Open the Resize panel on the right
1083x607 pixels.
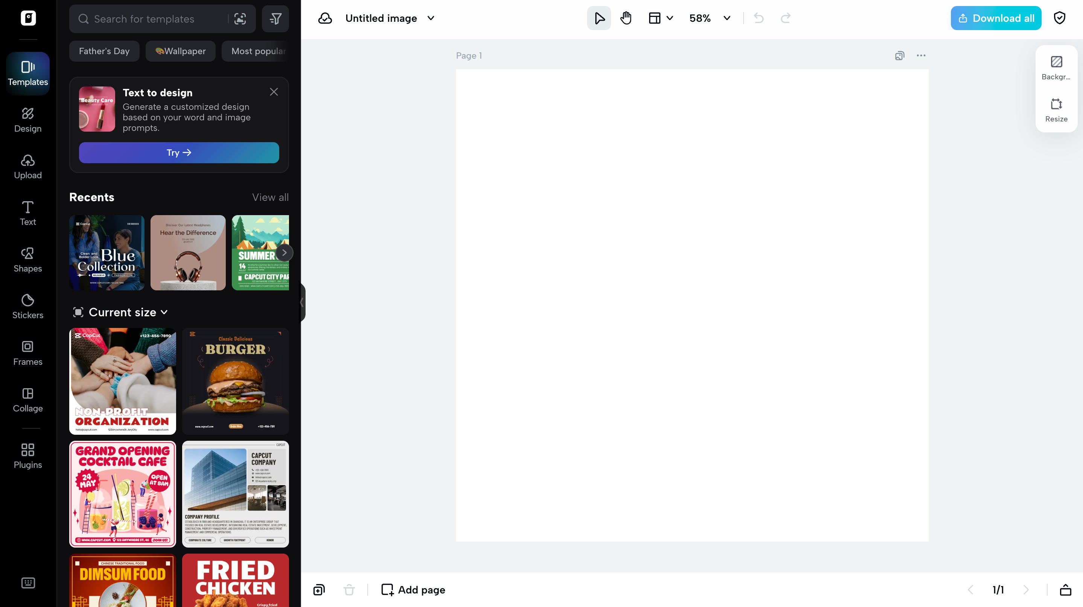1056,110
